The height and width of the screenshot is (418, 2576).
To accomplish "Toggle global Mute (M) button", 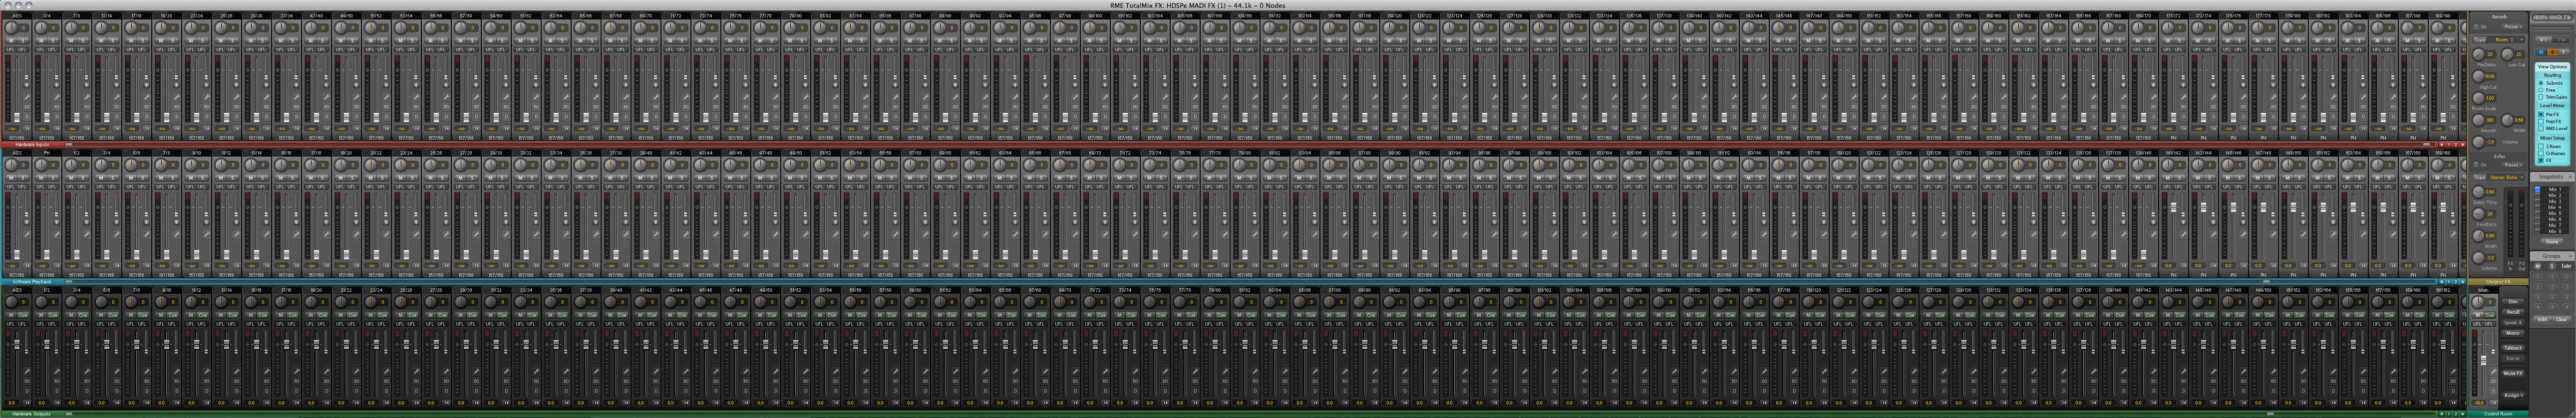I will coord(2541,51).
